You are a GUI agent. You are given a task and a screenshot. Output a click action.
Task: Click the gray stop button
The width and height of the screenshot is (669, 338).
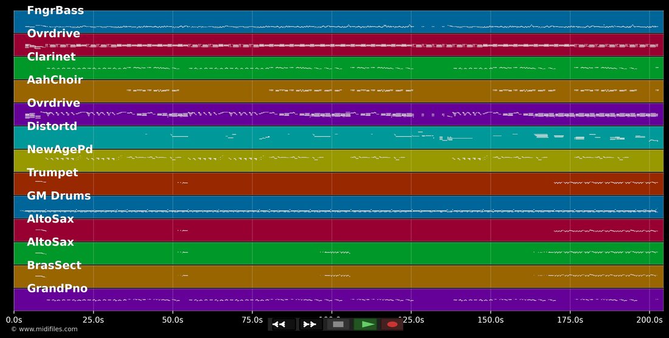click(x=338, y=325)
